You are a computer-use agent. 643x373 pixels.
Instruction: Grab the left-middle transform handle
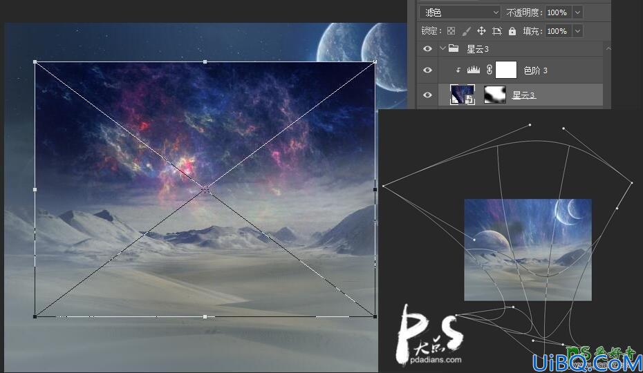(35, 189)
